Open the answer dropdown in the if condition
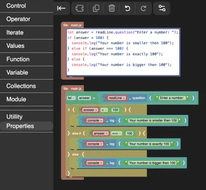The width and height of the screenshot is (206, 190). pos(90,110)
